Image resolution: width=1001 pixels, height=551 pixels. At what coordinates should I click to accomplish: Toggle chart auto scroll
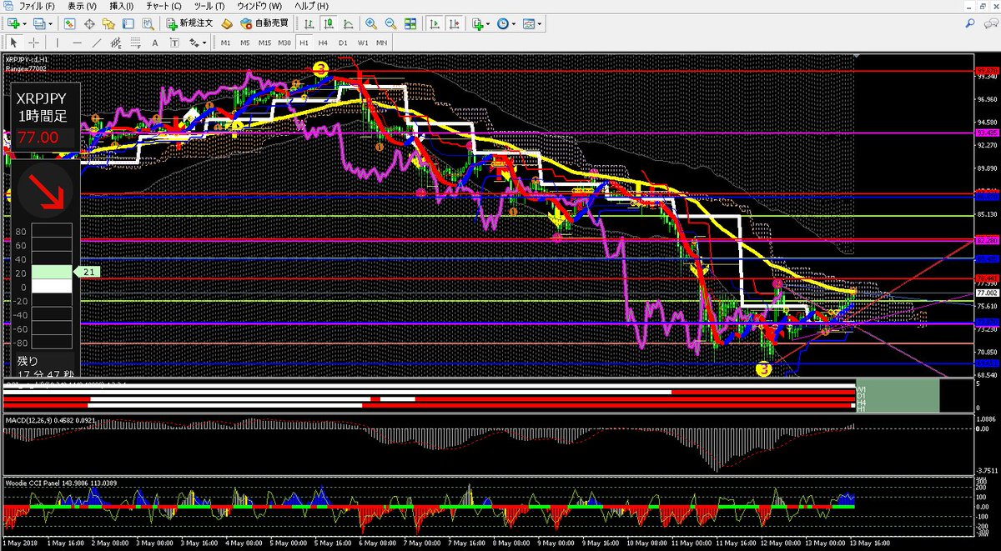coord(435,24)
